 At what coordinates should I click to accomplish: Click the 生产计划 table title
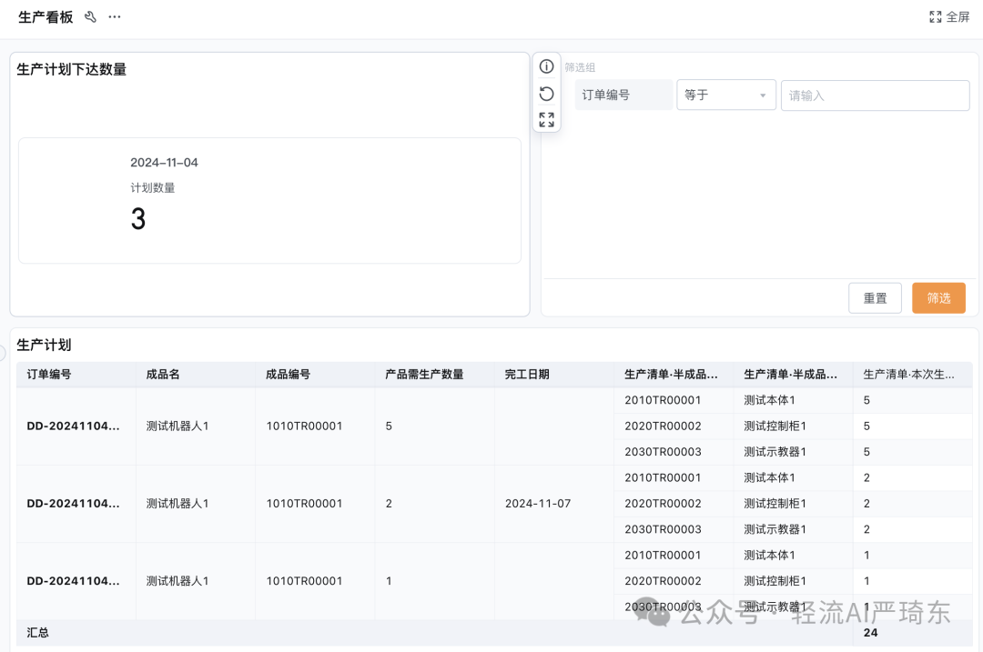click(44, 346)
